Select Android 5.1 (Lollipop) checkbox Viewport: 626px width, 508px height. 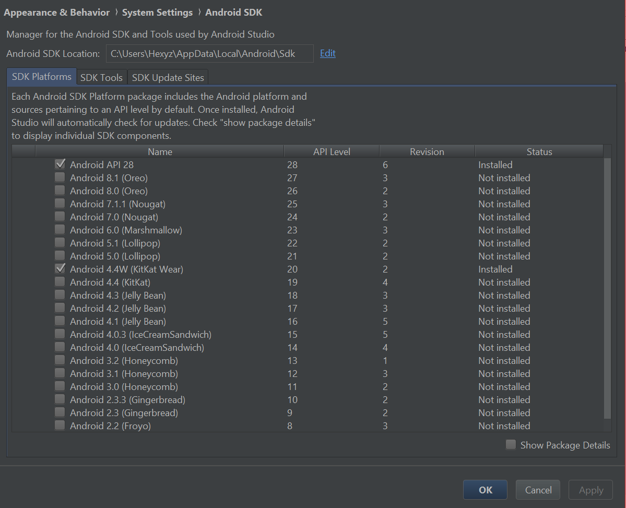click(60, 243)
